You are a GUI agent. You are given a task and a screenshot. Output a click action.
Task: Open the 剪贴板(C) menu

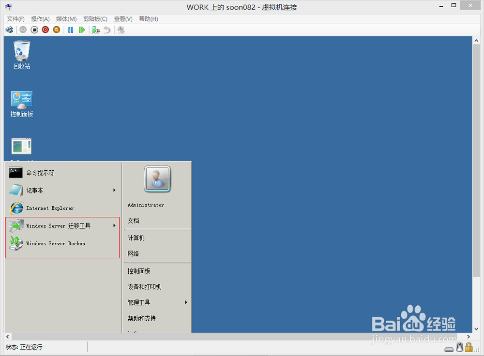pyautogui.click(x=95, y=19)
